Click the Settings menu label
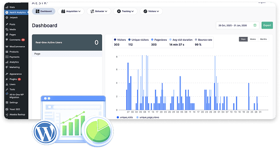The image size is (280, 154). coord(14,103)
